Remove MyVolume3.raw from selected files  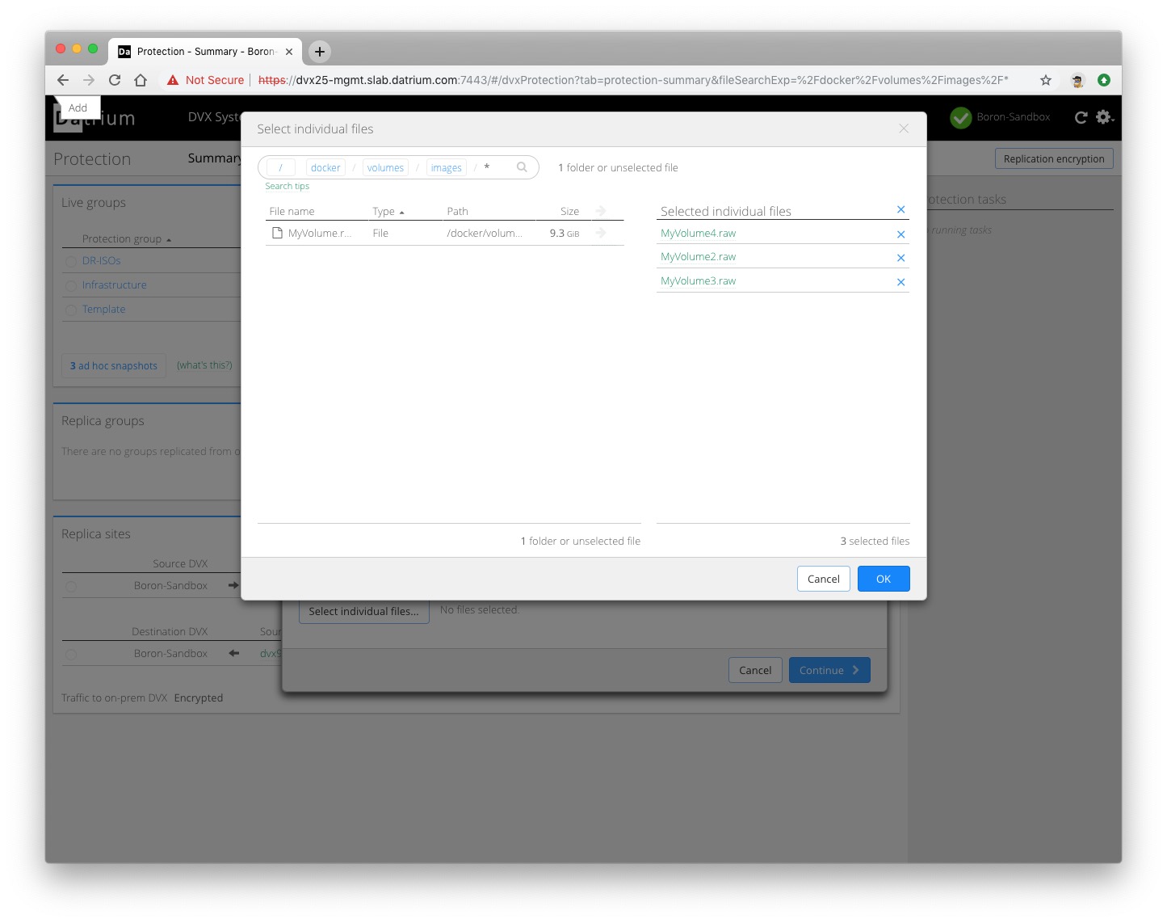[x=901, y=282]
